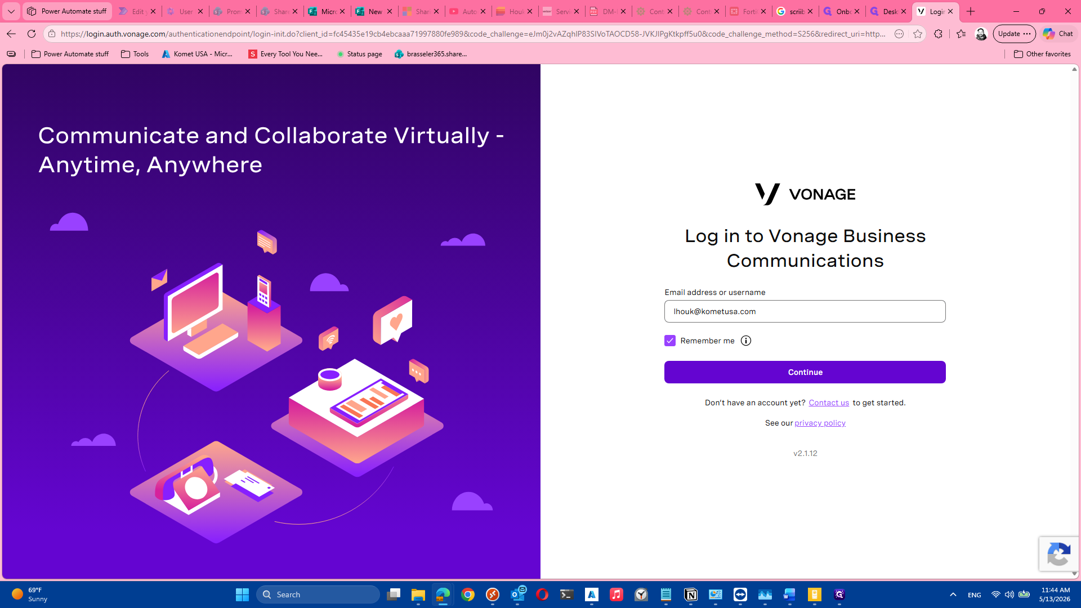1081x608 pixels.
Task: Open TeamViewer from the taskbar
Action: [x=740, y=594]
